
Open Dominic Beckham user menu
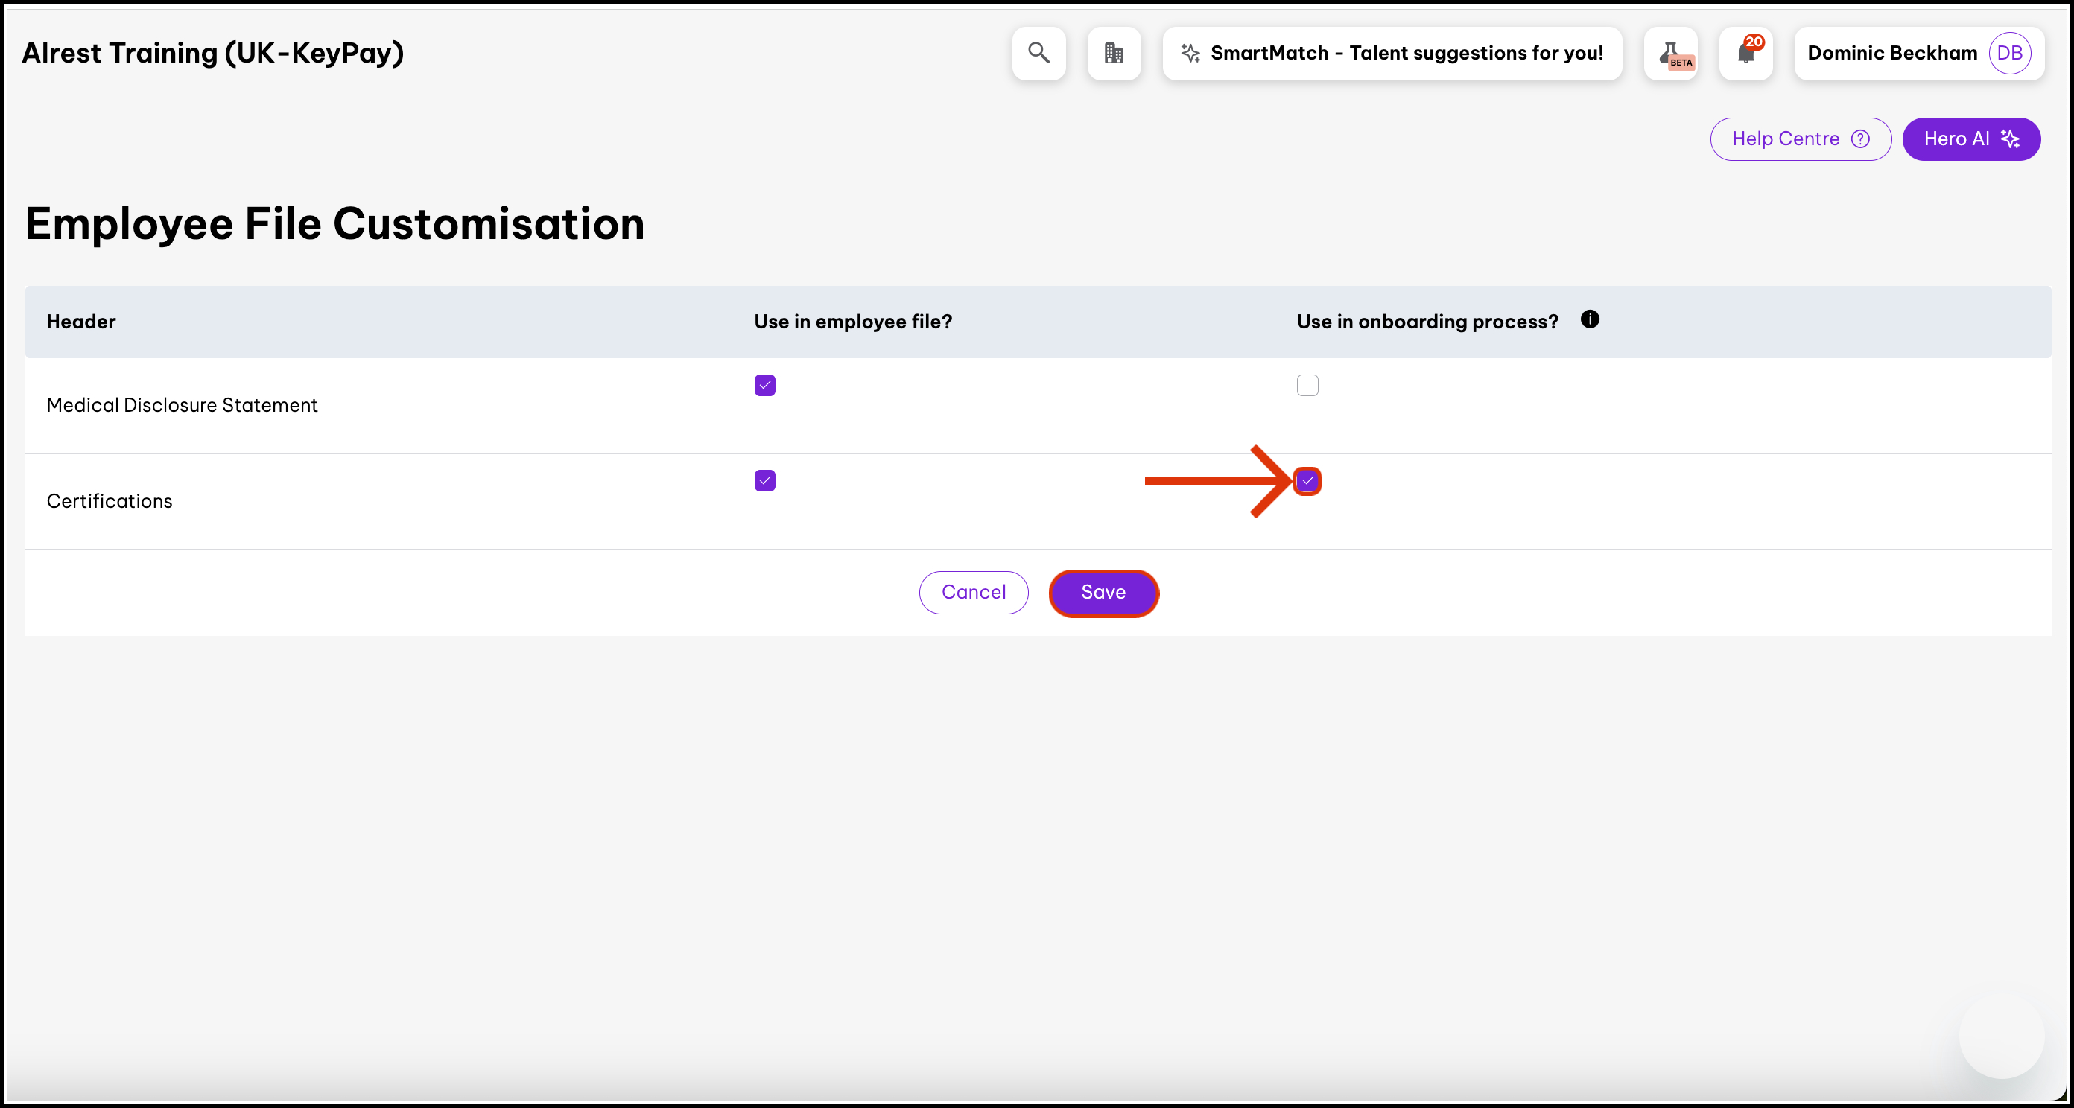1892,53
